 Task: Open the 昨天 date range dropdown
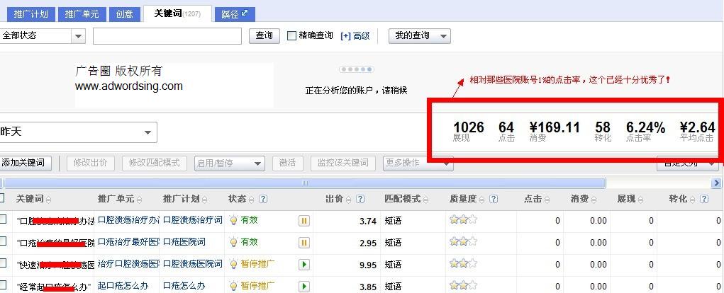[x=78, y=132]
